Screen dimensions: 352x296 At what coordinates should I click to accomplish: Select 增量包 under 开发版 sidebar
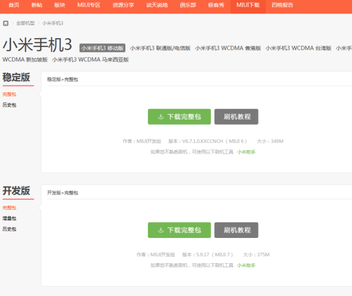pyautogui.click(x=9, y=219)
